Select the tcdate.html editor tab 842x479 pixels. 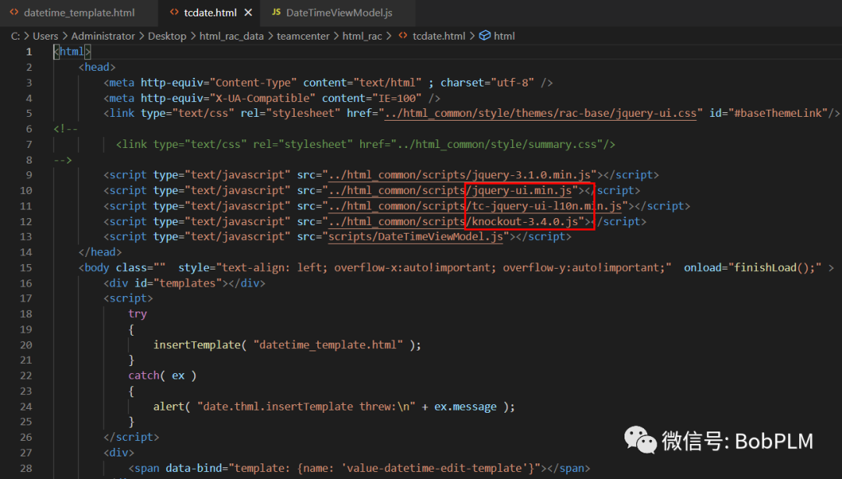(210, 12)
